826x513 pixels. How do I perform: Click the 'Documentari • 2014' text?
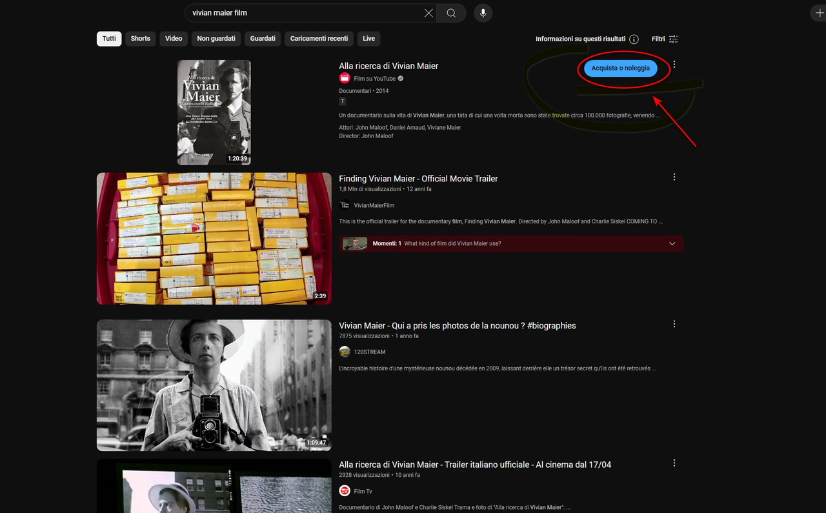364,91
